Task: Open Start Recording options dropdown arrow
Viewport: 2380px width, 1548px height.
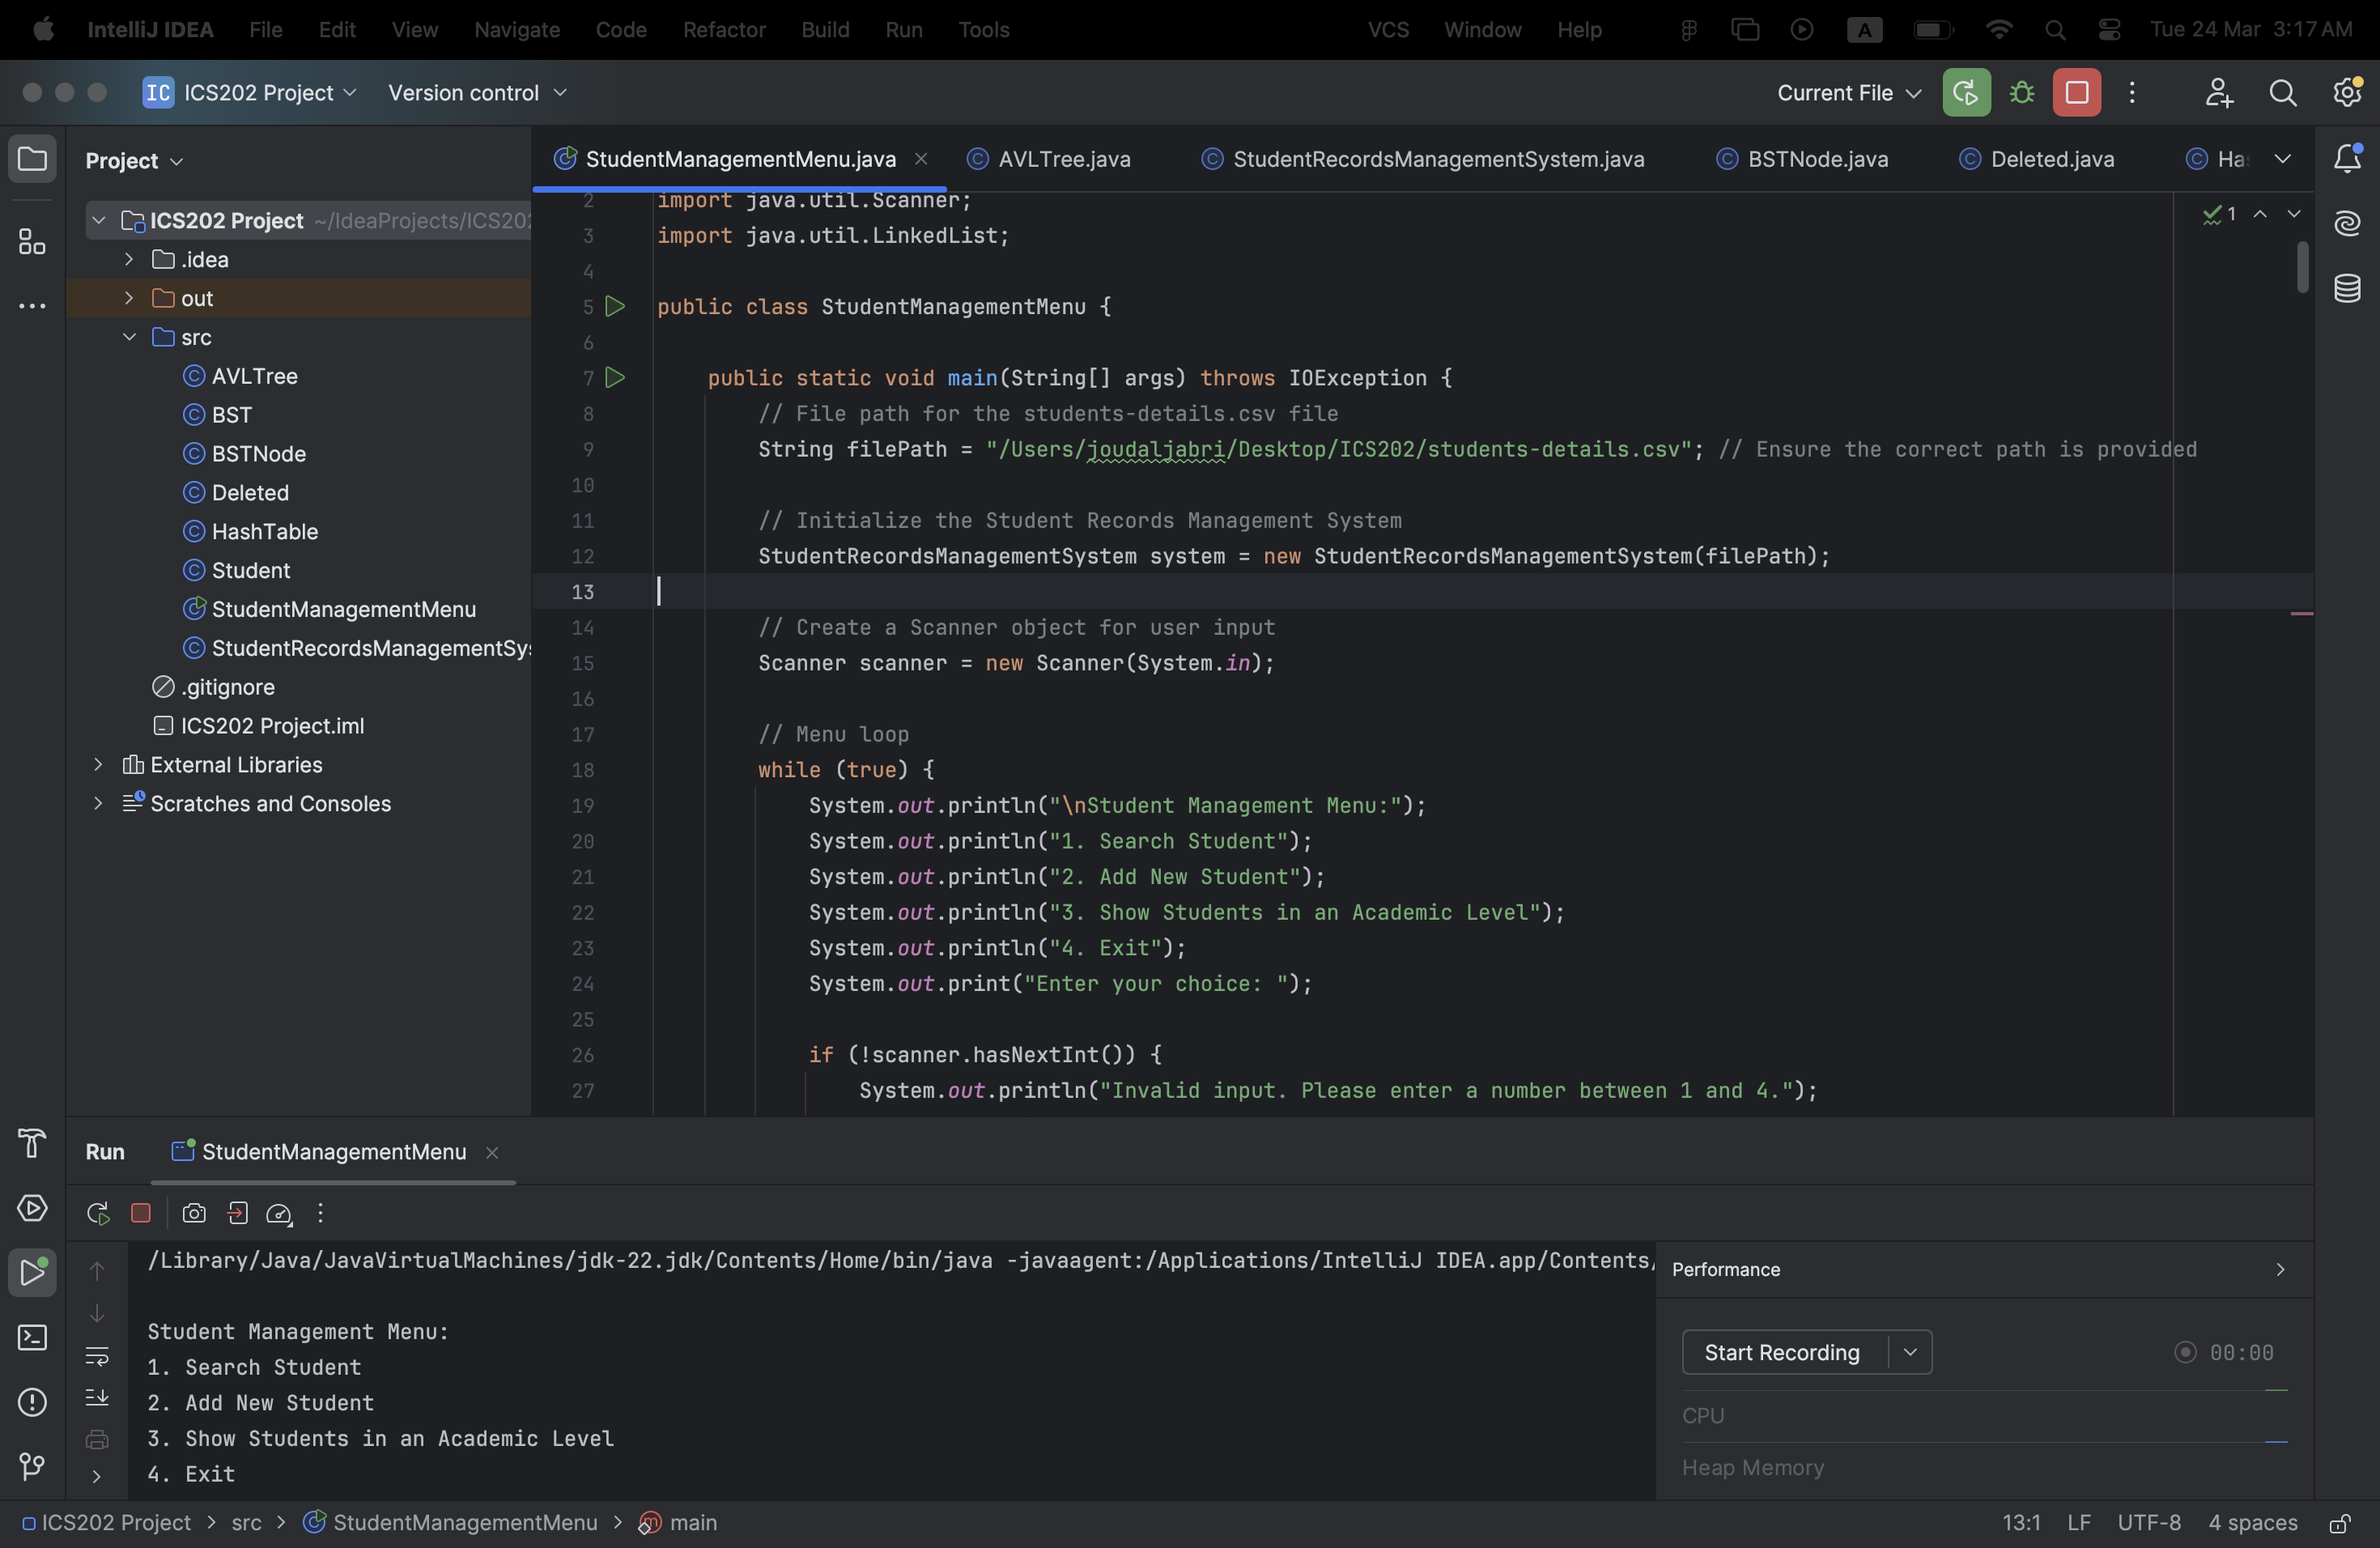Action: pyautogui.click(x=1910, y=1352)
